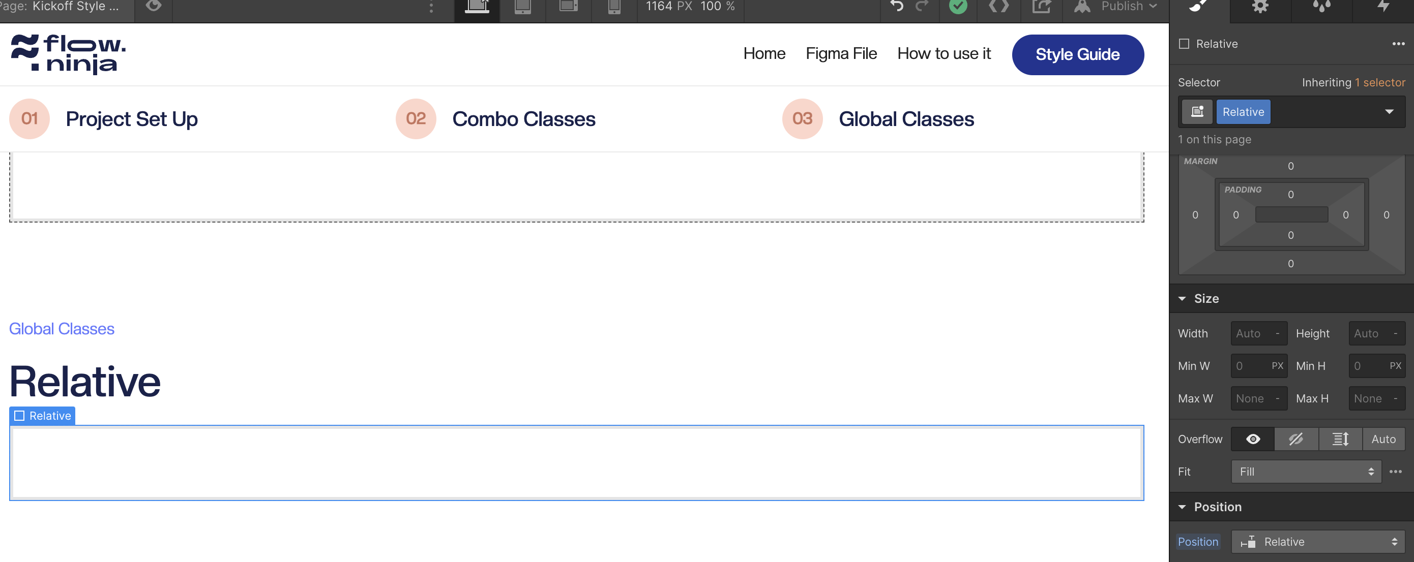The height and width of the screenshot is (562, 1414).
Task: Open more Fit options three dots
Action: click(x=1395, y=472)
